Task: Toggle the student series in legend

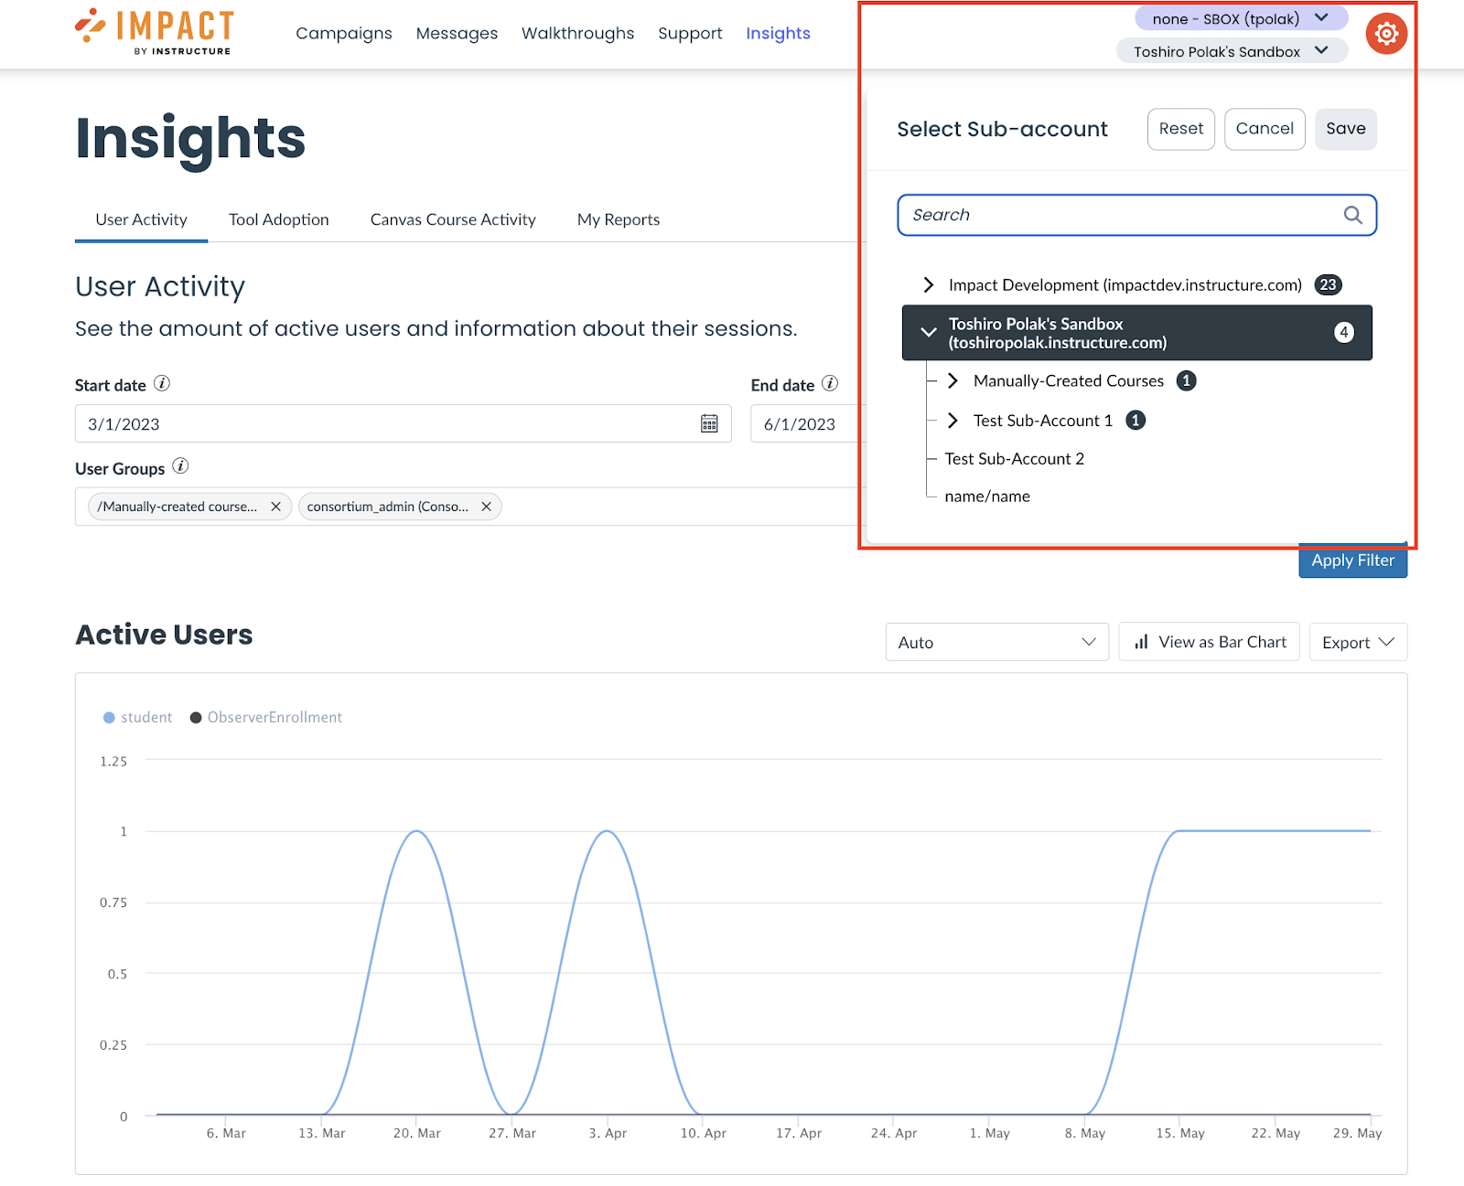Action: click(x=138, y=718)
